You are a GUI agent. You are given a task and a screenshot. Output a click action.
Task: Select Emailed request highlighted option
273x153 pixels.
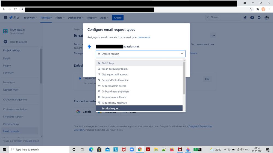pos(139,108)
